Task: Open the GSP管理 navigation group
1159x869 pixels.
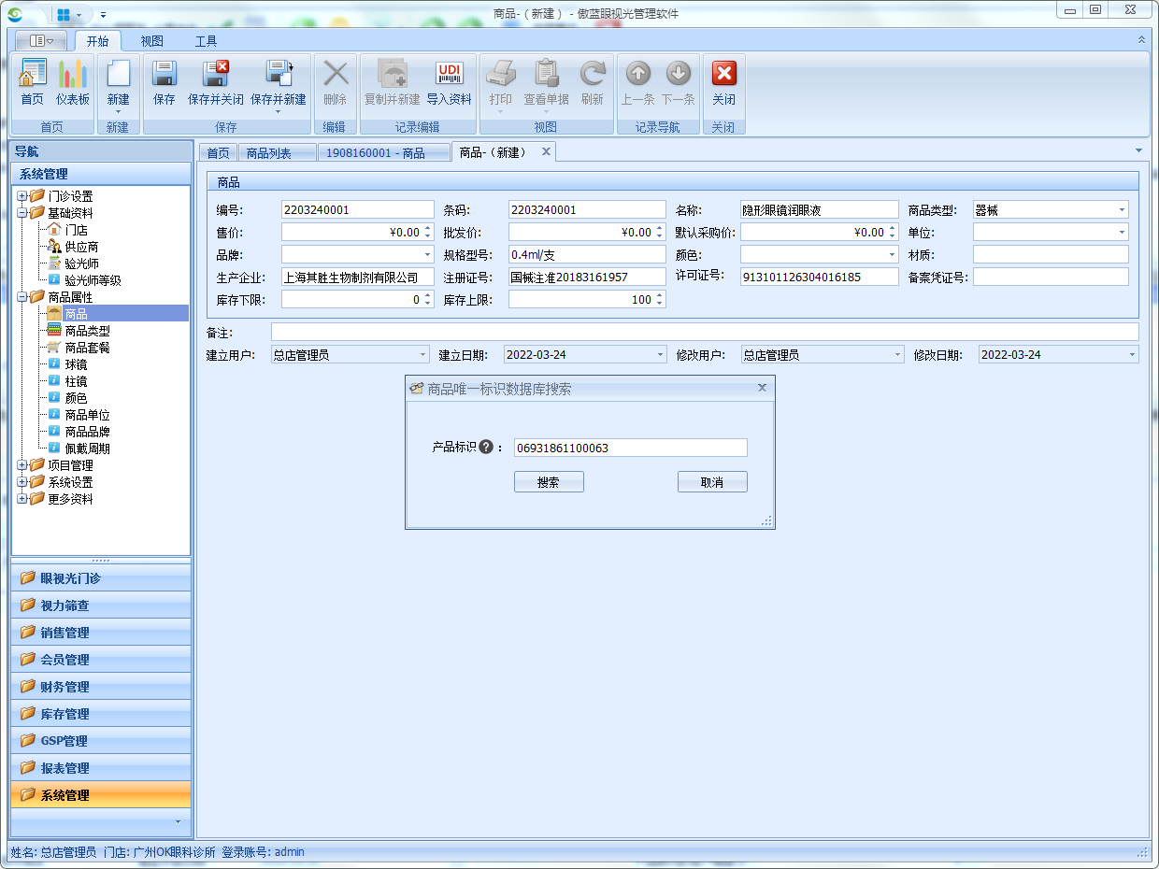Action: 101,741
